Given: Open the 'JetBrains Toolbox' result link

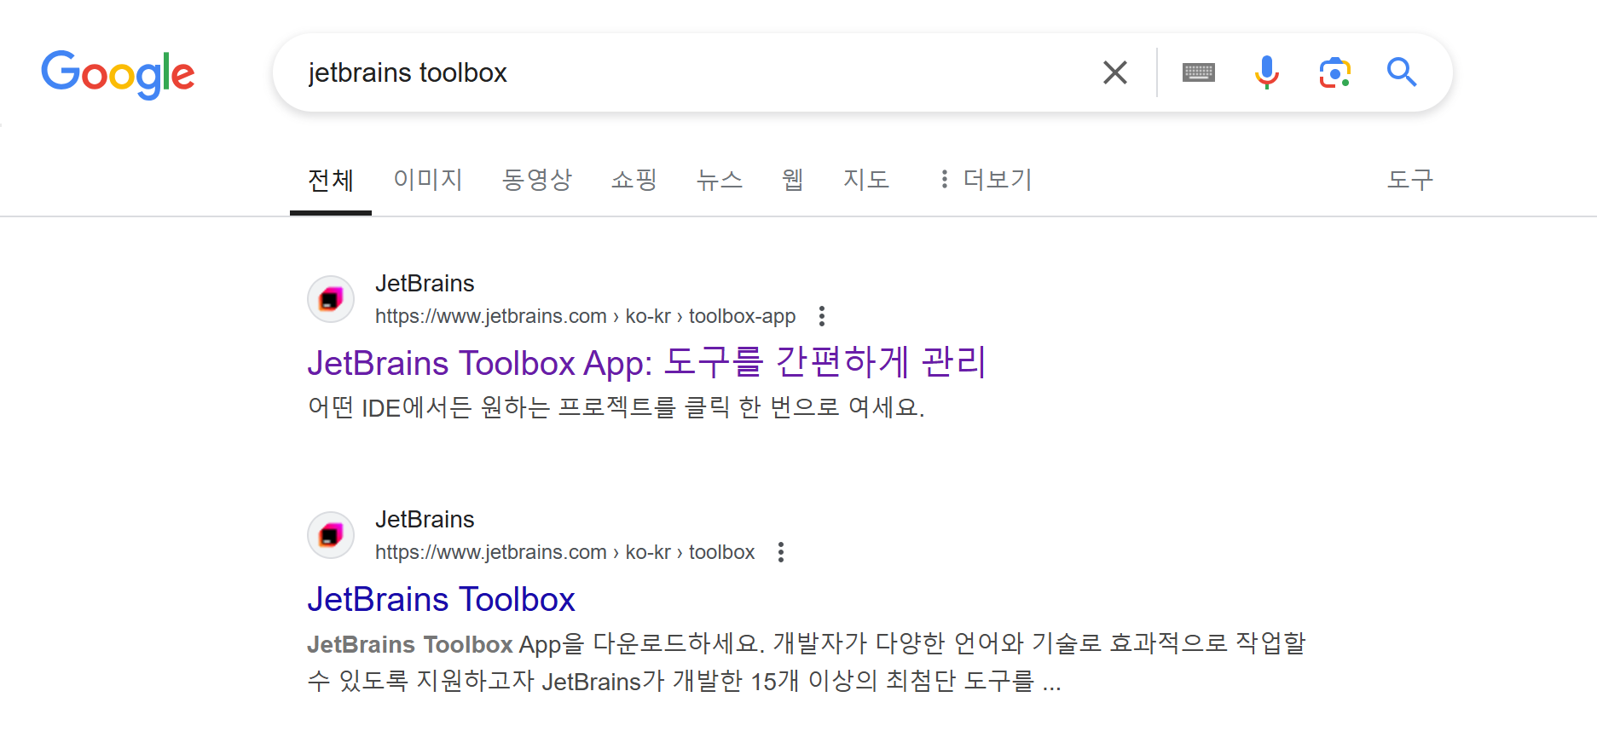Looking at the screenshot, I should pos(441,599).
